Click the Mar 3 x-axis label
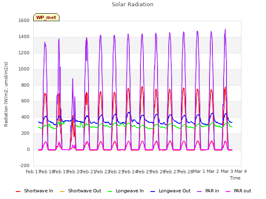Viewport: 266px width, 199px height. [227, 171]
